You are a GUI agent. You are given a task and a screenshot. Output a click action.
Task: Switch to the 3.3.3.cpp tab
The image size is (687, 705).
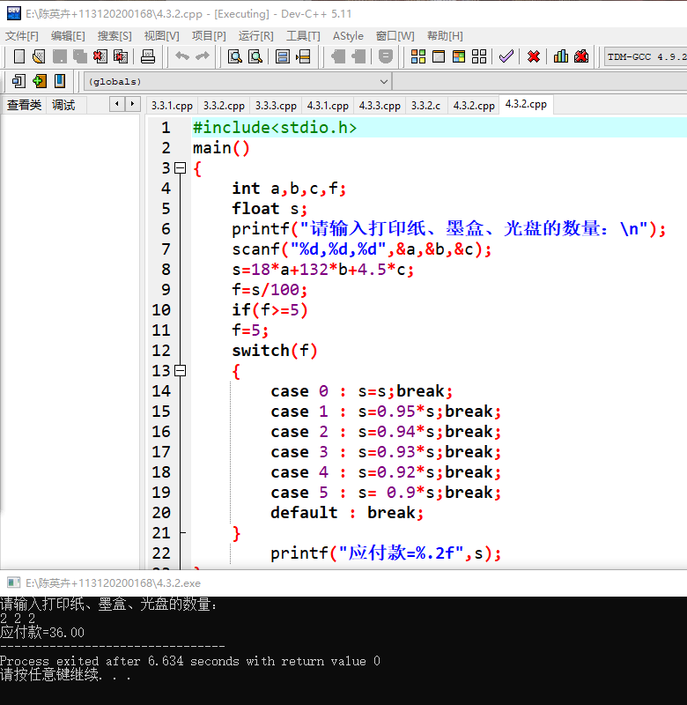[x=276, y=106]
